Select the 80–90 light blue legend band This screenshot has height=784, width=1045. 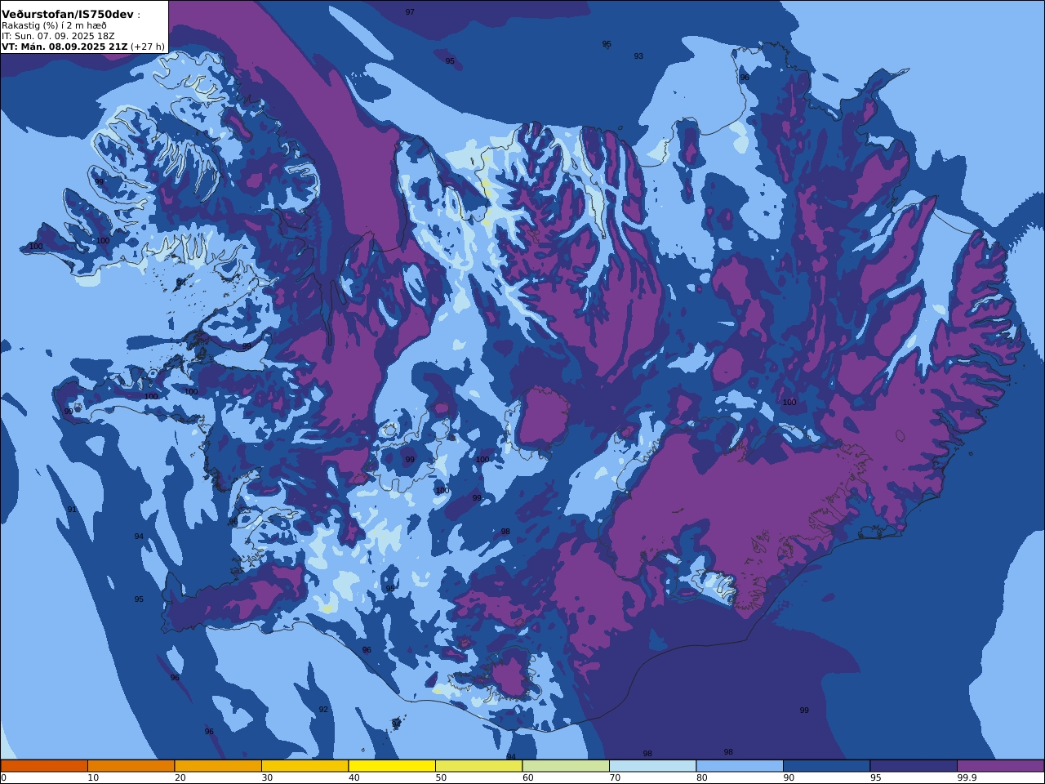(x=740, y=765)
